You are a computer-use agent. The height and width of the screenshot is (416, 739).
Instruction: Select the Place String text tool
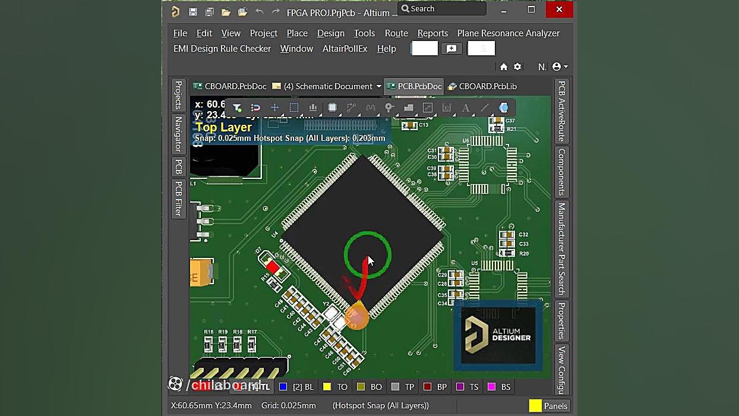tap(466, 108)
